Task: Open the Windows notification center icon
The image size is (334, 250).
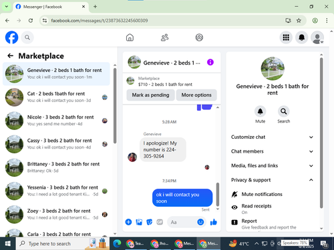Action: (324, 244)
